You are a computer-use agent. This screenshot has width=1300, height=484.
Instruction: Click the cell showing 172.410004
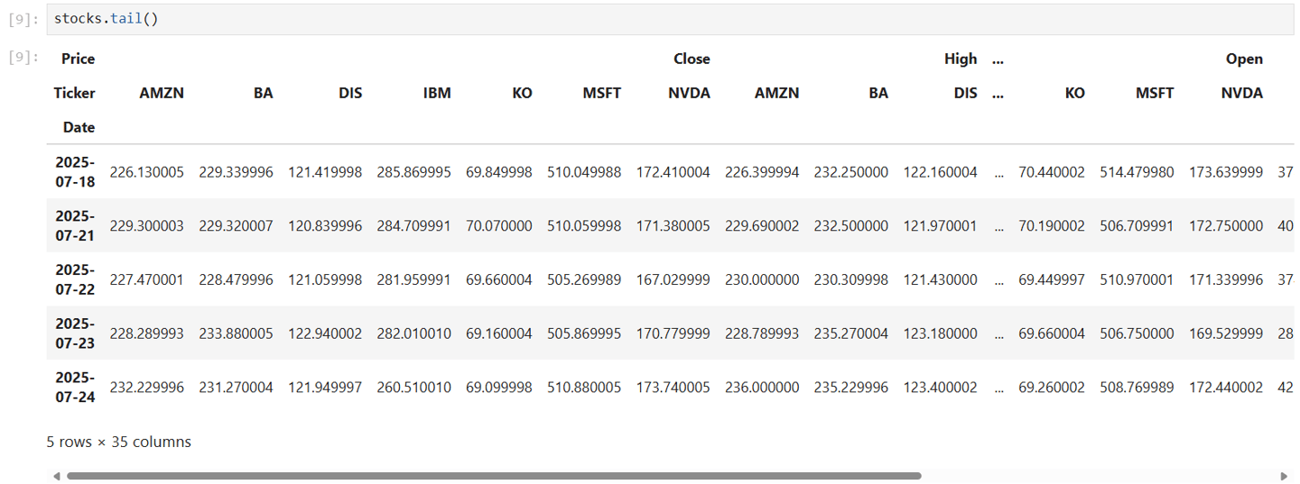click(x=673, y=171)
